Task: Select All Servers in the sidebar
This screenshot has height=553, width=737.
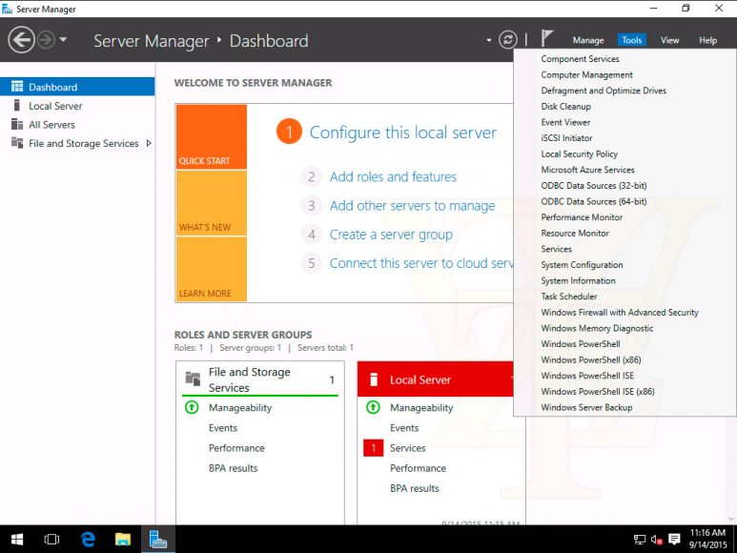Action: [51, 125]
